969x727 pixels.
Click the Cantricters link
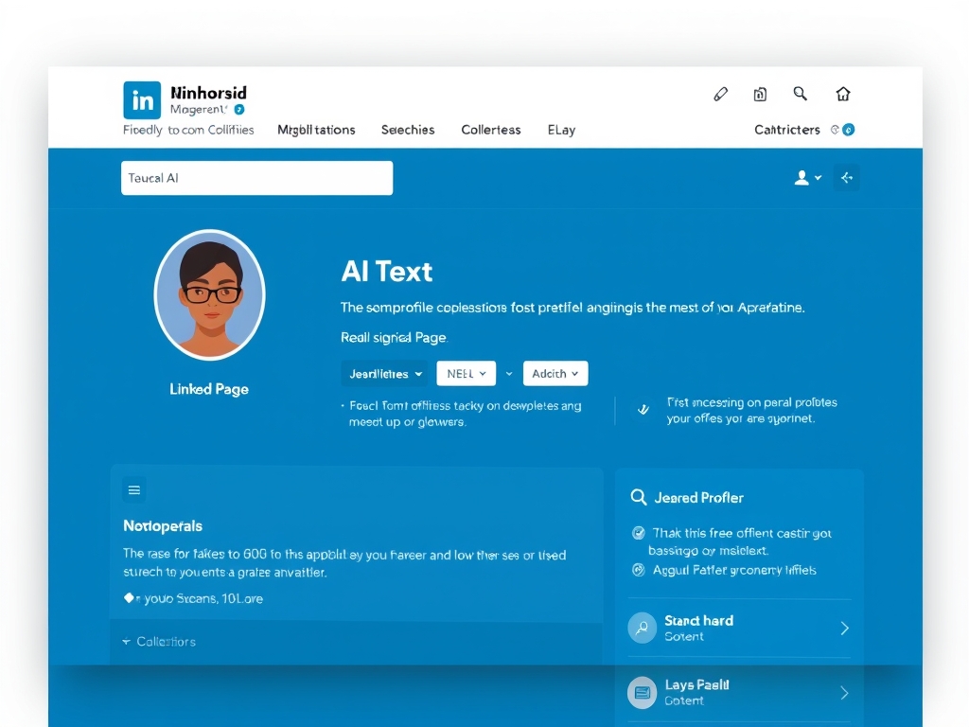(786, 130)
